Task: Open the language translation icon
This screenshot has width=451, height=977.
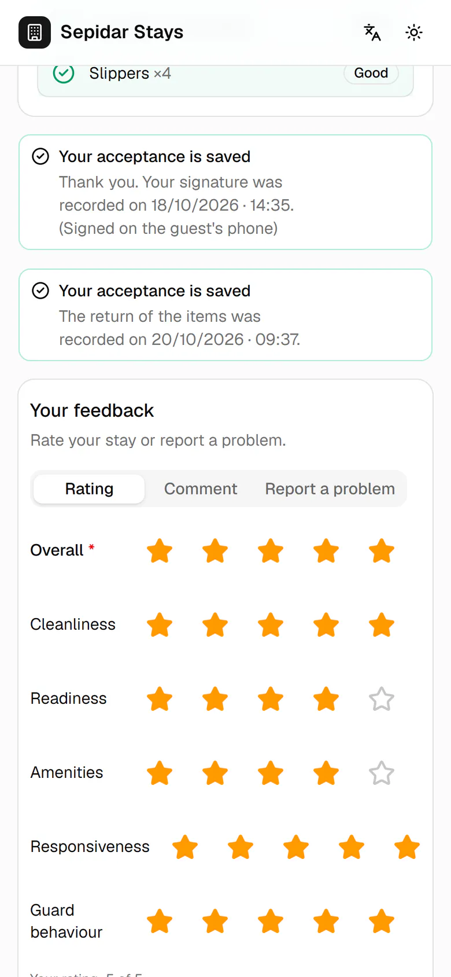Action: 372,32
